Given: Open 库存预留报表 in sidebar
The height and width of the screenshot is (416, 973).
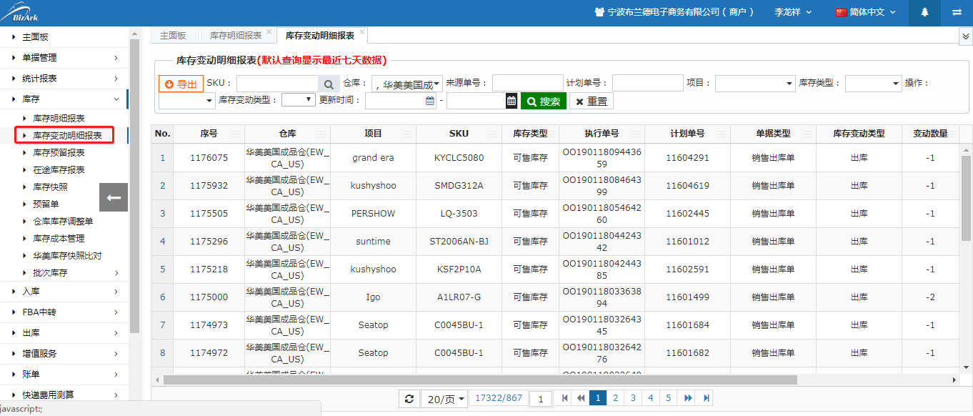Looking at the screenshot, I should pos(59,153).
